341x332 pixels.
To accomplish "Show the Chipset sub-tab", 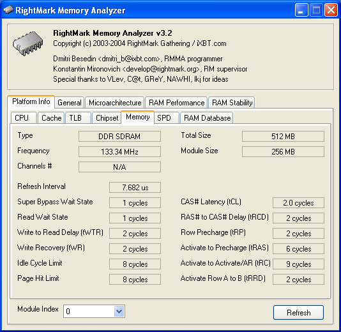I will coord(107,118).
